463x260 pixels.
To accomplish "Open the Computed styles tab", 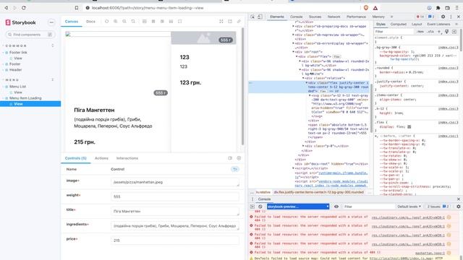I will pyautogui.click(x=399, y=24).
